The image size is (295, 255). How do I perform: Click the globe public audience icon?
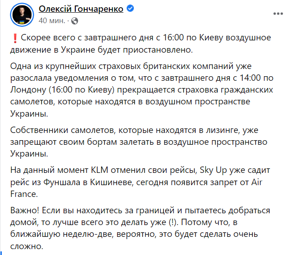[75, 21]
